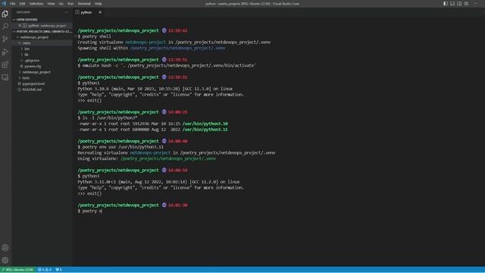Viewport: 485px width, 273px height.
Task: Click the Python 3.11.0rc1 version line
Action: (x=158, y=182)
